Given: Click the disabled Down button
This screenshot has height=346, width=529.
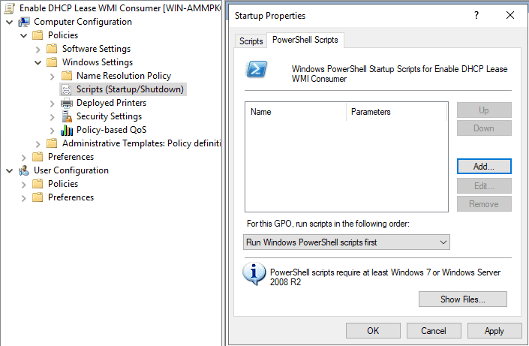Looking at the screenshot, I should point(484,128).
